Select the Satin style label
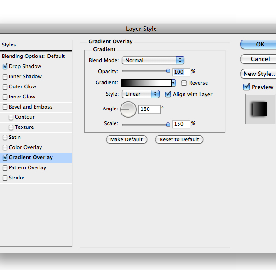276x276 pixels. click(x=15, y=137)
